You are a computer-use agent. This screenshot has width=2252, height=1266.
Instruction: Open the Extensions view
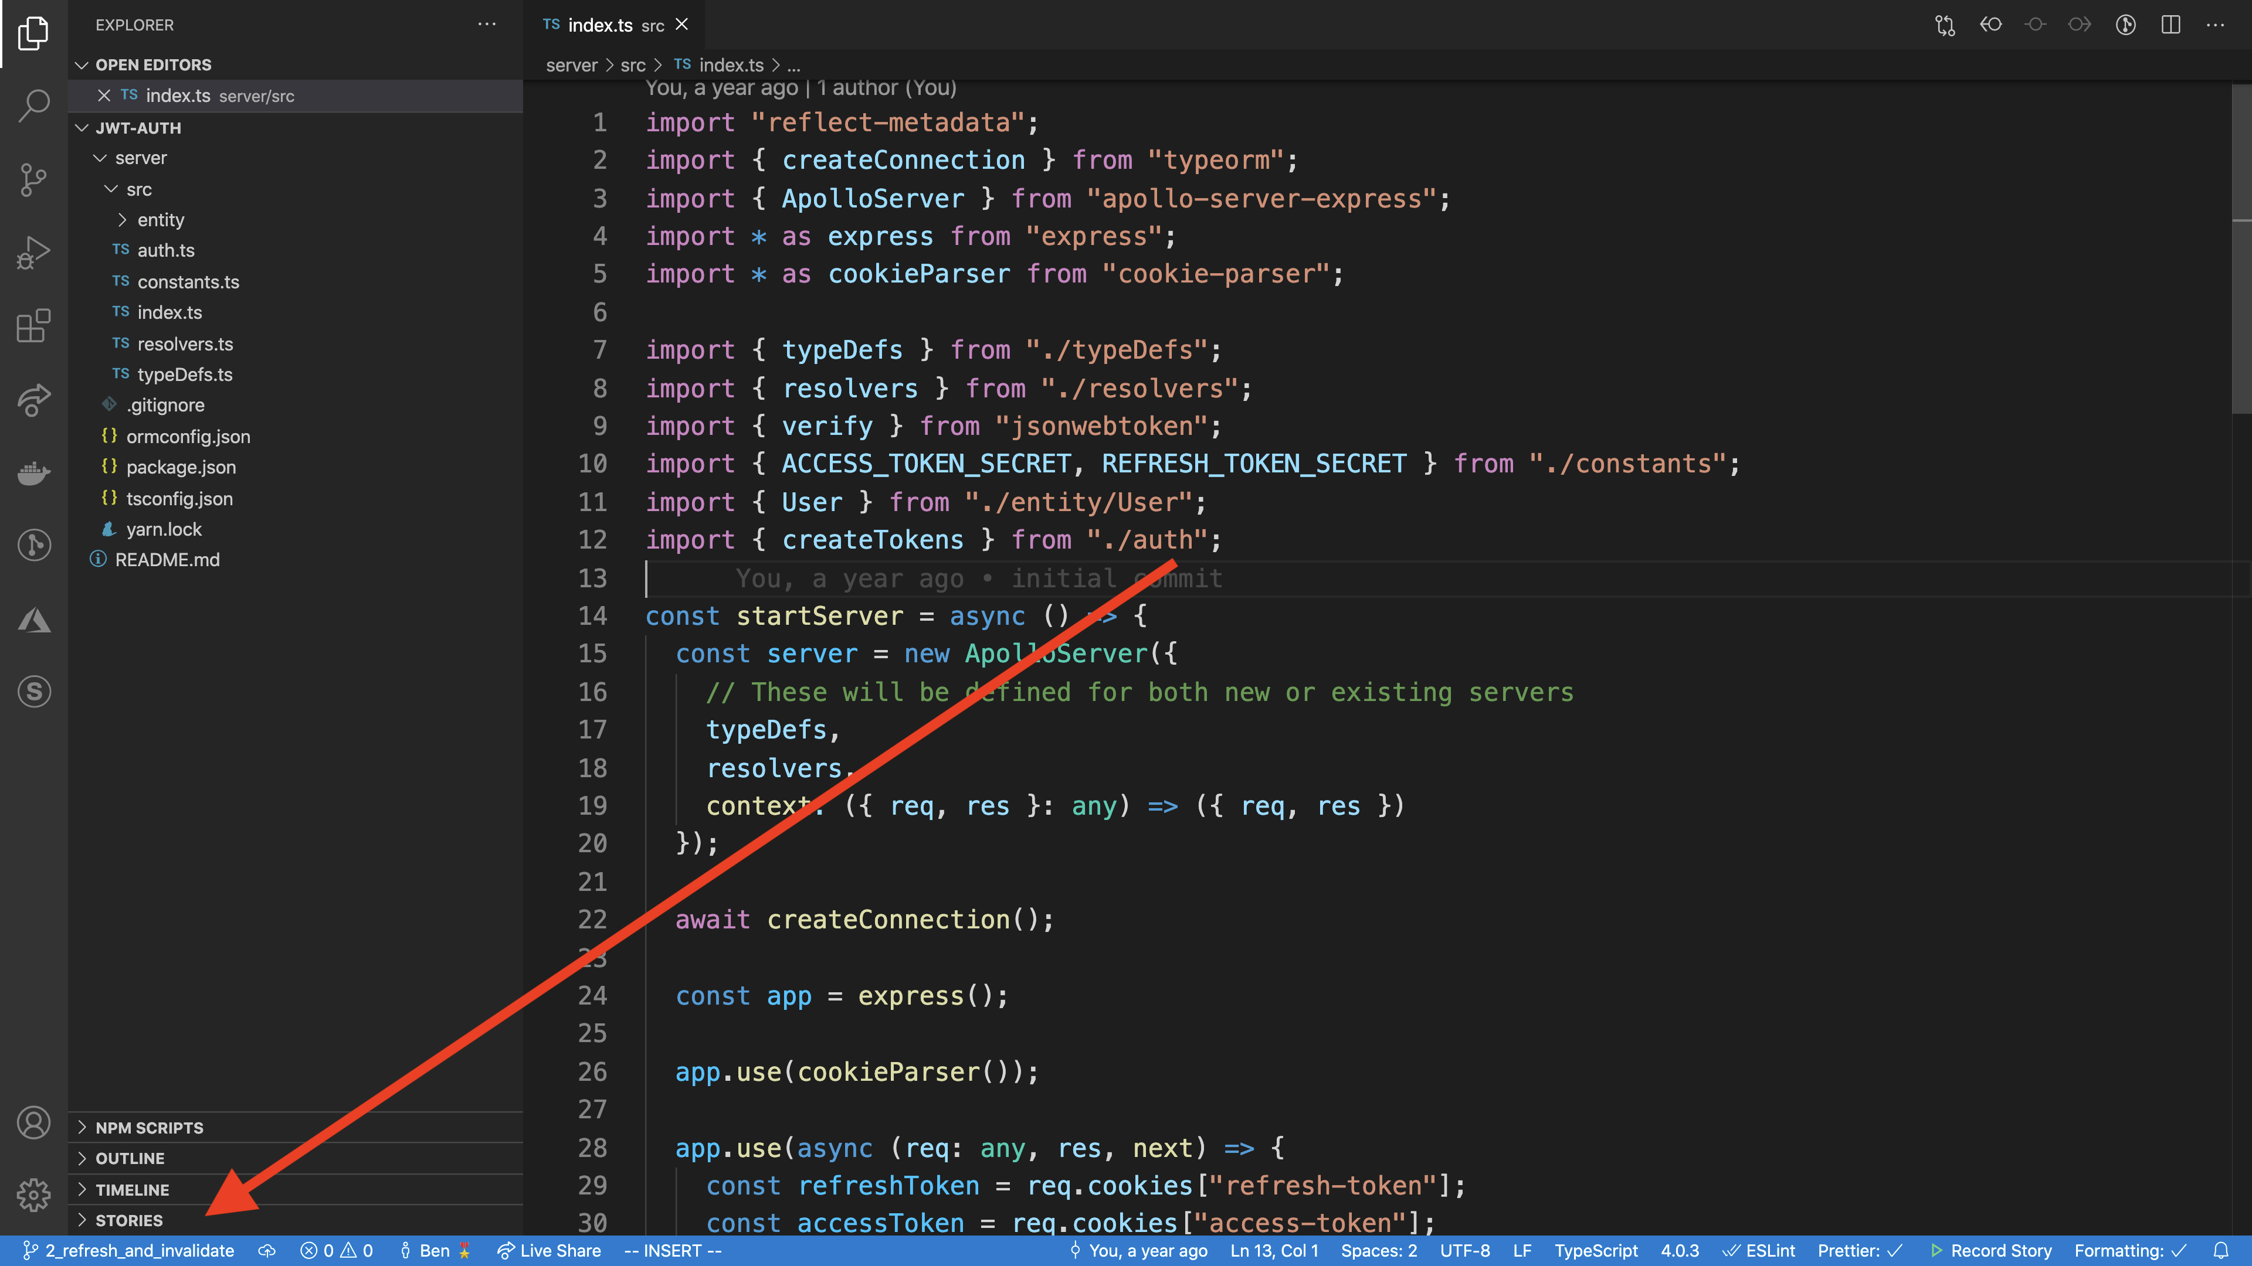pos(33,326)
